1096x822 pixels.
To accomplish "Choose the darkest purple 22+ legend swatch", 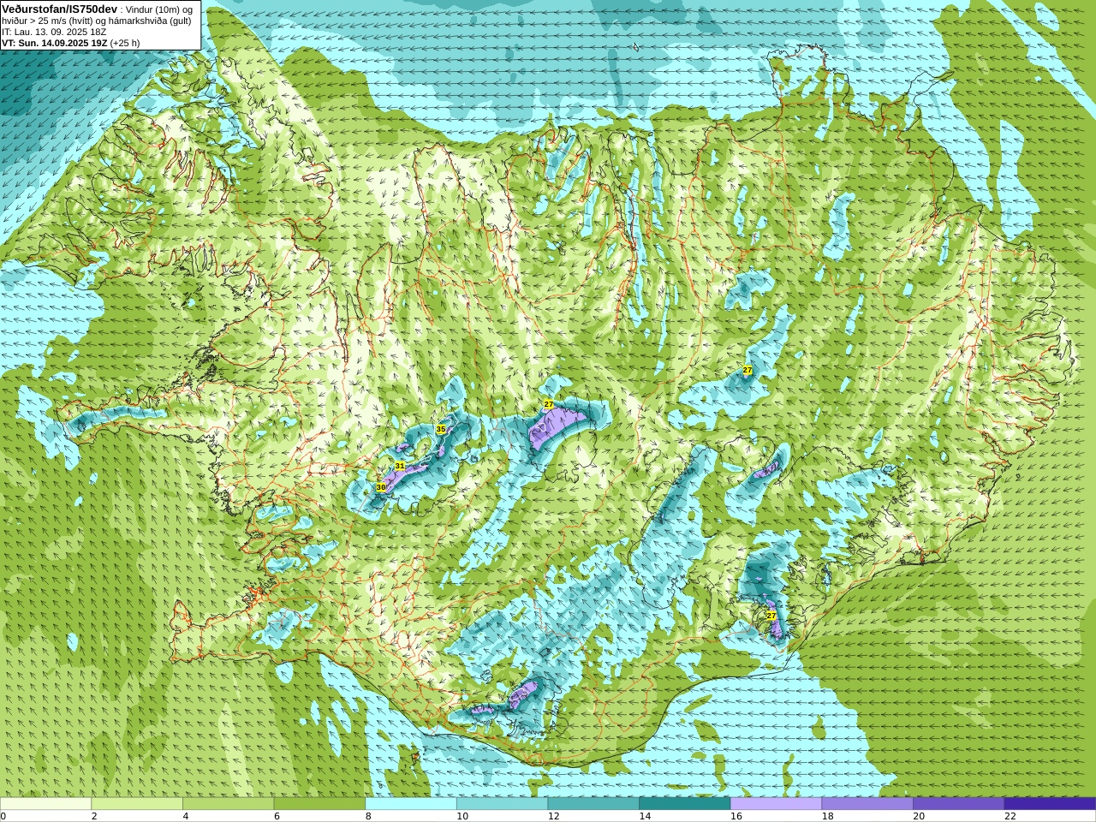I will tap(1050, 804).
